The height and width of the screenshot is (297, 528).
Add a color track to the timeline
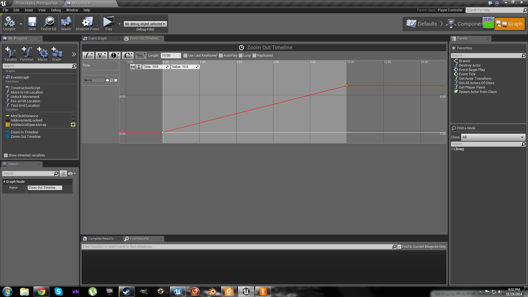(128, 55)
